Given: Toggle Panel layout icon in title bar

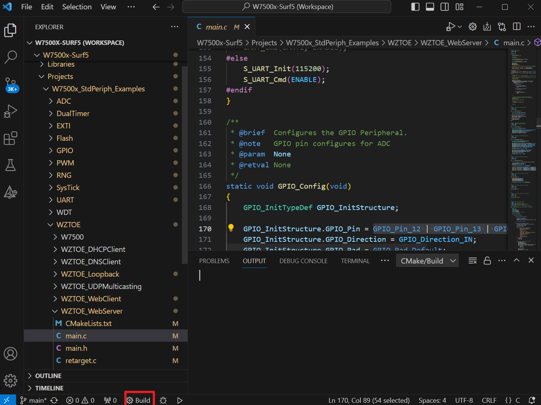Looking at the screenshot, I should coord(430,7).
